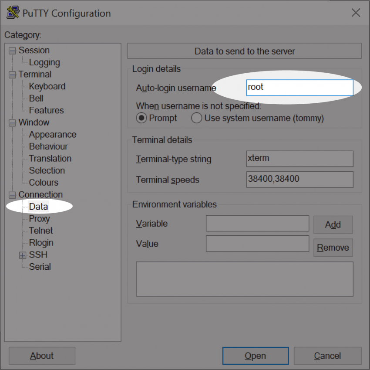The height and width of the screenshot is (370, 370).
Task: Collapse the Connection tree branch
Action: (x=13, y=194)
